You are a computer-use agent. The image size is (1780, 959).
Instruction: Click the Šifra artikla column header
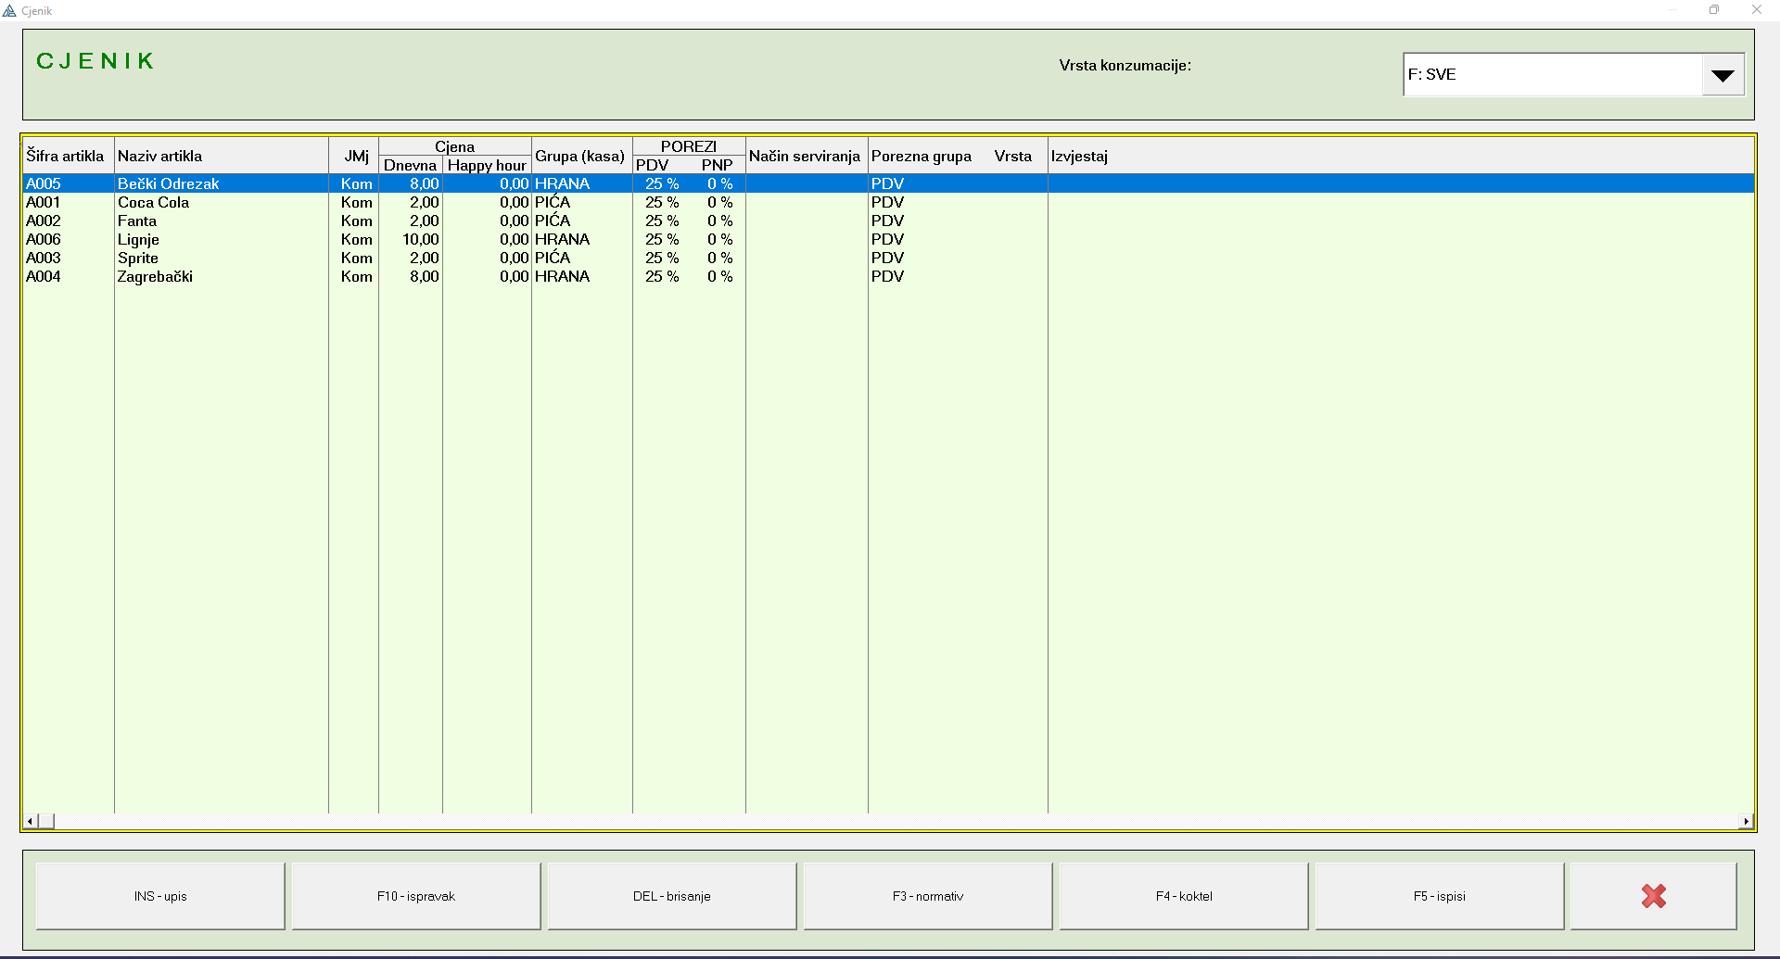pyautogui.click(x=66, y=156)
